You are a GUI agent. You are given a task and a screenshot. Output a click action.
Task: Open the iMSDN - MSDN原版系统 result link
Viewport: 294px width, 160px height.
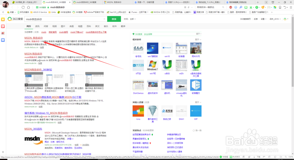53,97
